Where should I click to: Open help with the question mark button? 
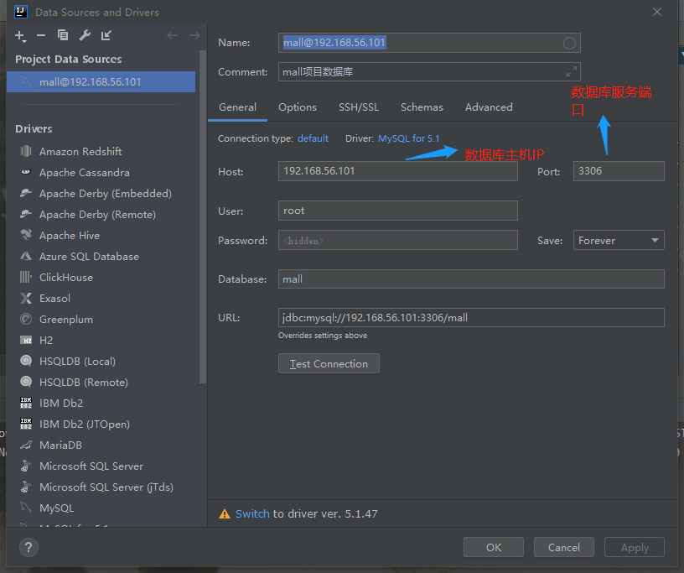coord(28,547)
